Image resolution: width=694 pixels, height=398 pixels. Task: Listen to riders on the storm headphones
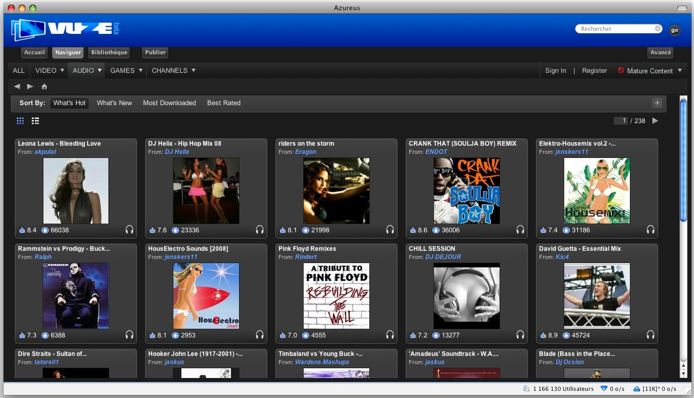click(390, 230)
